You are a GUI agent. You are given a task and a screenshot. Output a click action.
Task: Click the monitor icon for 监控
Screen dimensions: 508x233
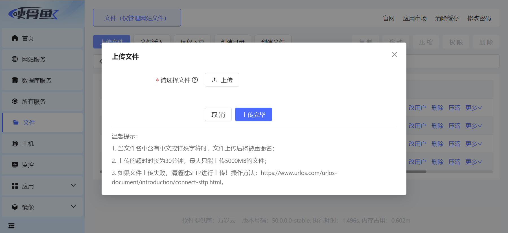(15, 165)
